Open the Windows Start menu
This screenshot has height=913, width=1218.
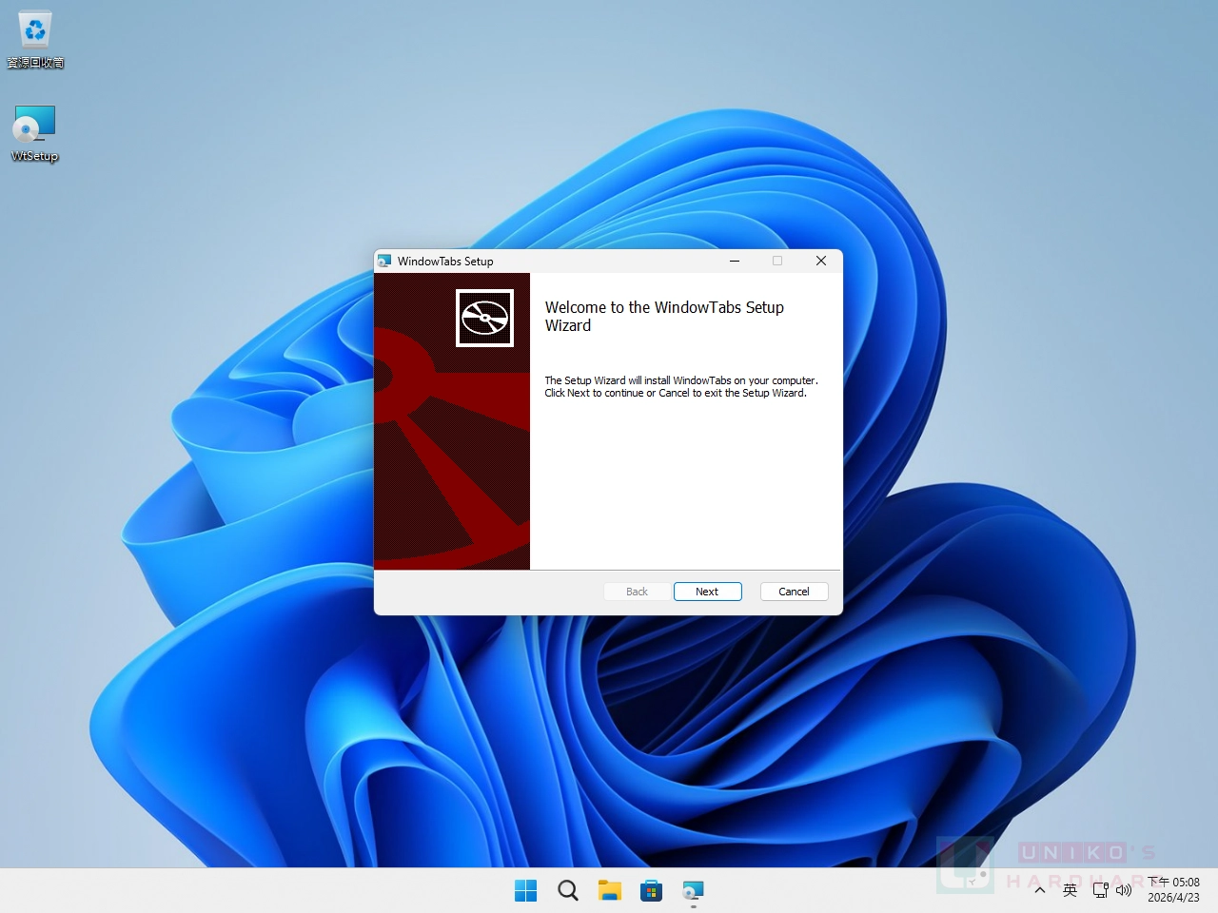pyautogui.click(x=525, y=890)
